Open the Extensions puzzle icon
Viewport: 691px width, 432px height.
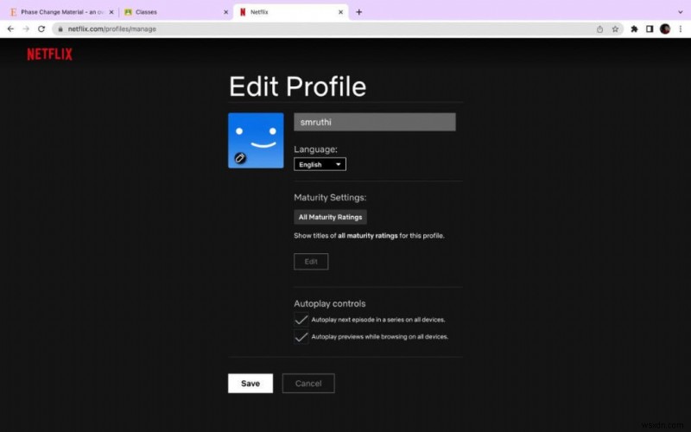[x=634, y=29]
